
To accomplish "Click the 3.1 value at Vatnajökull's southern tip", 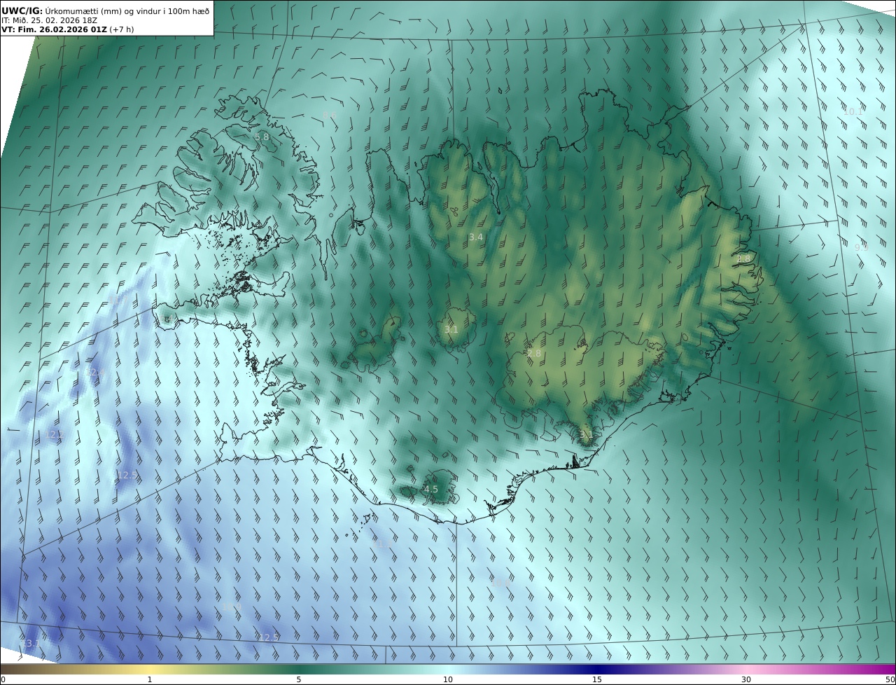I will (587, 434).
